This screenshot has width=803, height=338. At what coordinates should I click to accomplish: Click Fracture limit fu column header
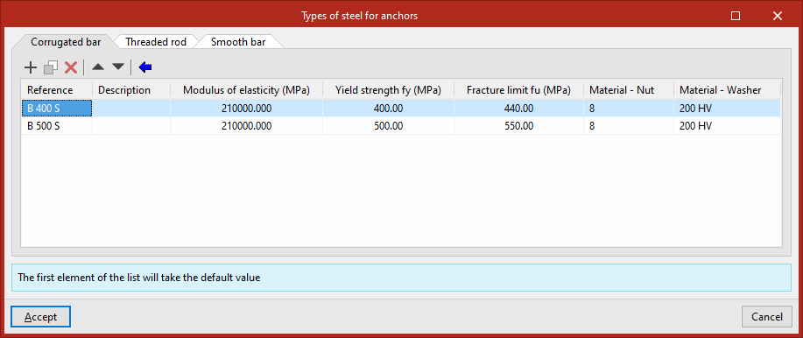(518, 90)
